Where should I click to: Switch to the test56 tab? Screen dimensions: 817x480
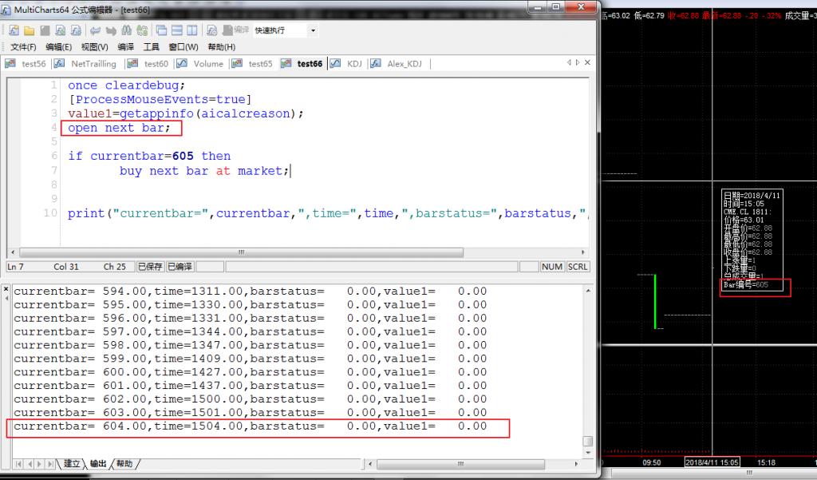pos(26,64)
